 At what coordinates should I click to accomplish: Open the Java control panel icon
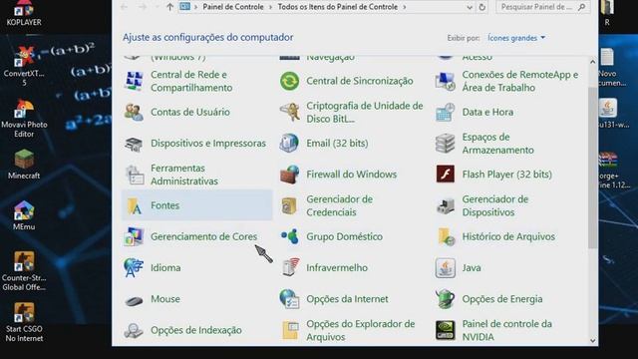[x=446, y=268]
